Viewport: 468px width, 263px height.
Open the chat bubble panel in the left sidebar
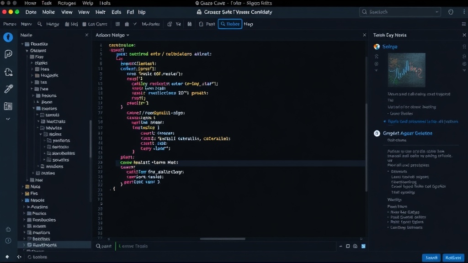tap(8, 54)
